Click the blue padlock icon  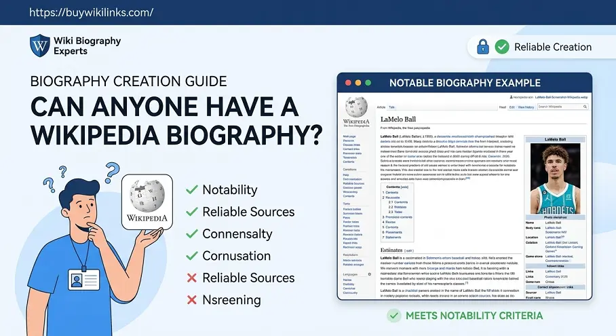pyautogui.click(x=482, y=47)
